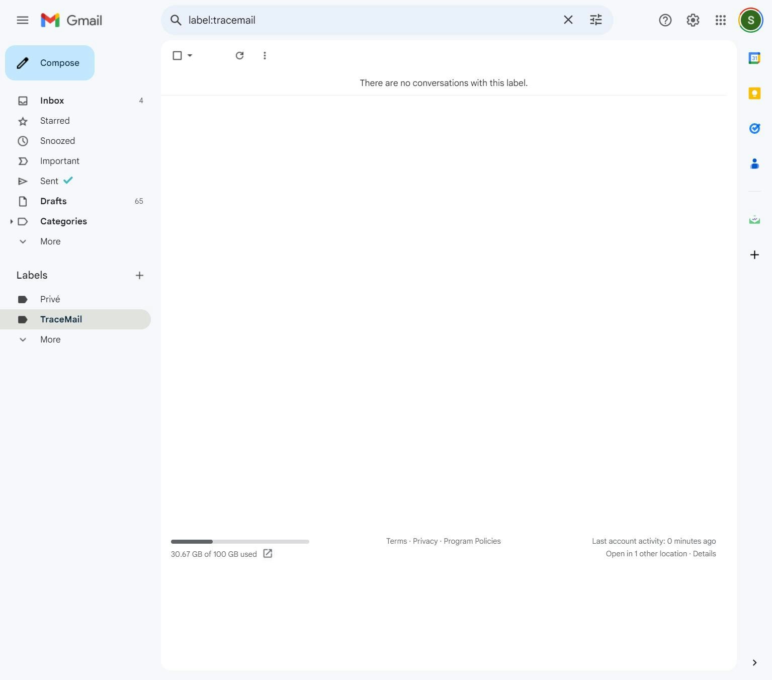Expand the Categories tree item
The image size is (772, 680).
(12, 221)
